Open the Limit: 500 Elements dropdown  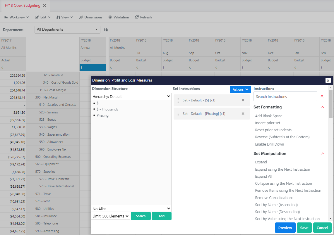point(110,216)
